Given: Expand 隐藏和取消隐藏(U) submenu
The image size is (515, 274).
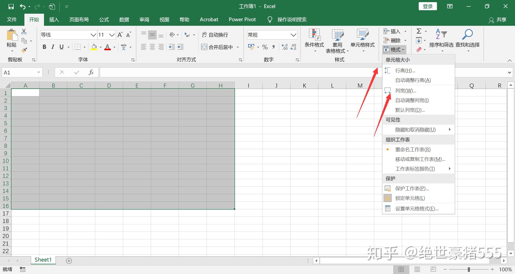Looking at the screenshot, I should pos(418,130).
